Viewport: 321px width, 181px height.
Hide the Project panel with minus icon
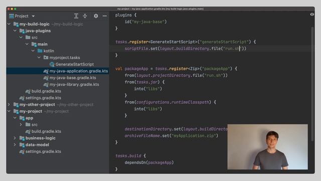click(105, 16)
